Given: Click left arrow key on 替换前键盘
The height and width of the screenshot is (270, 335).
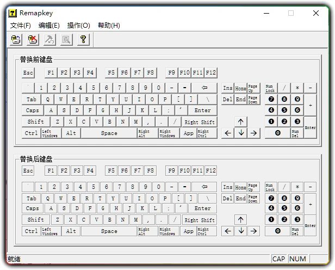Looking at the screenshot, I should [228, 133].
